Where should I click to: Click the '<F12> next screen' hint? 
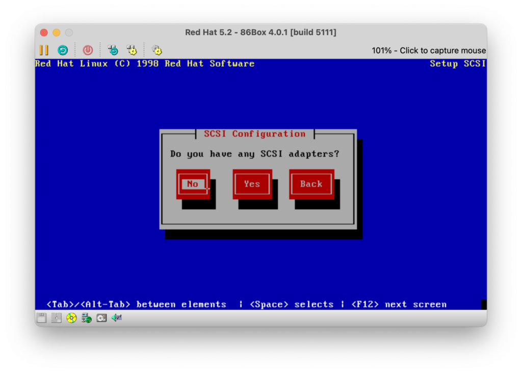pos(399,304)
